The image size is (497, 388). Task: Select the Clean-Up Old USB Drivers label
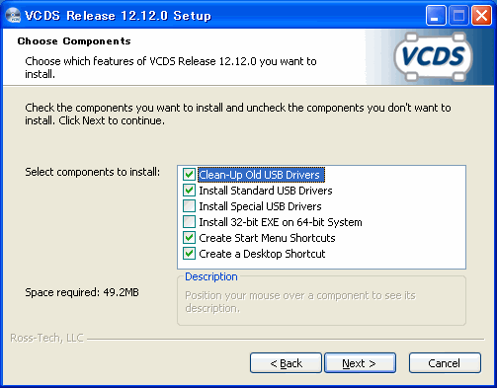point(261,175)
